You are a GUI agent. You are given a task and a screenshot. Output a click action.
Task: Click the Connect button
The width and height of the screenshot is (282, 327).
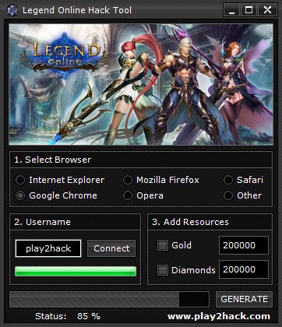click(111, 248)
